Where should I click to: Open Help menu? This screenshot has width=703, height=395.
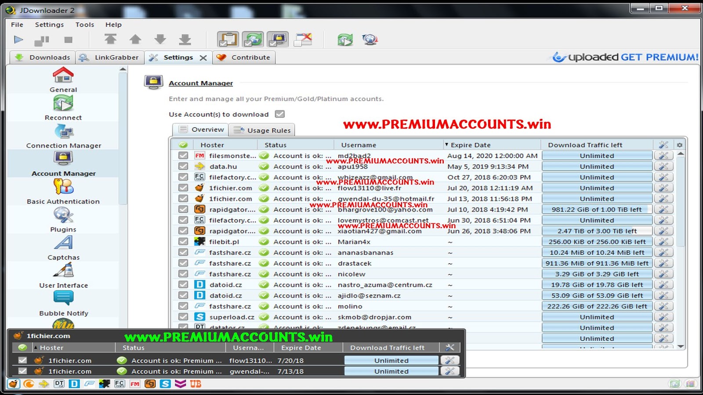113,25
